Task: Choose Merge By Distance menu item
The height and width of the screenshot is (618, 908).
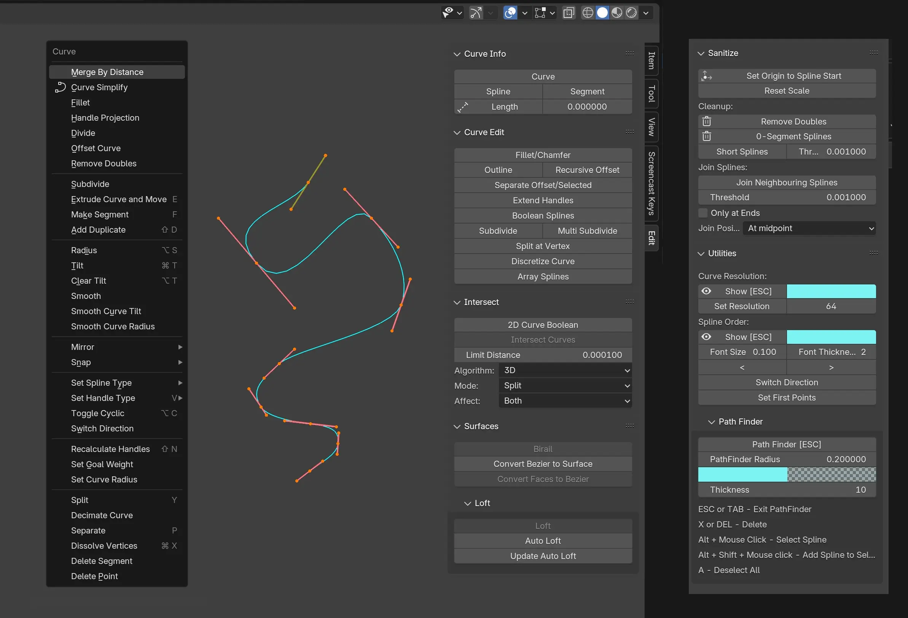Action: click(107, 72)
